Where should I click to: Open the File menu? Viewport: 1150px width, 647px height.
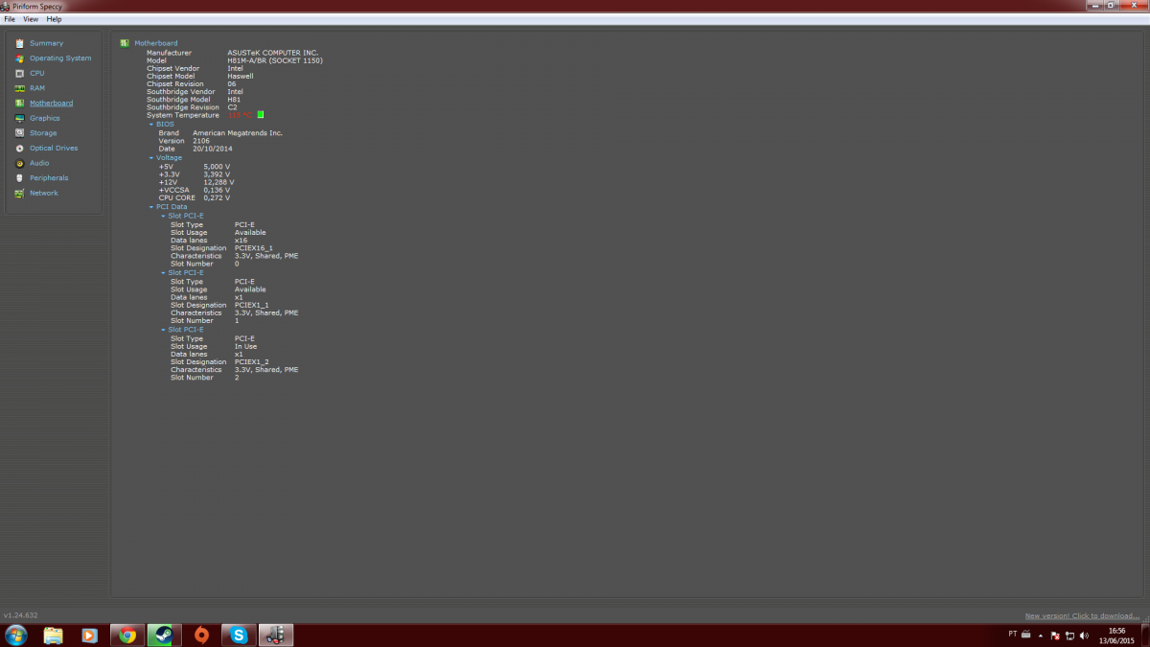pyautogui.click(x=10, y=19)
